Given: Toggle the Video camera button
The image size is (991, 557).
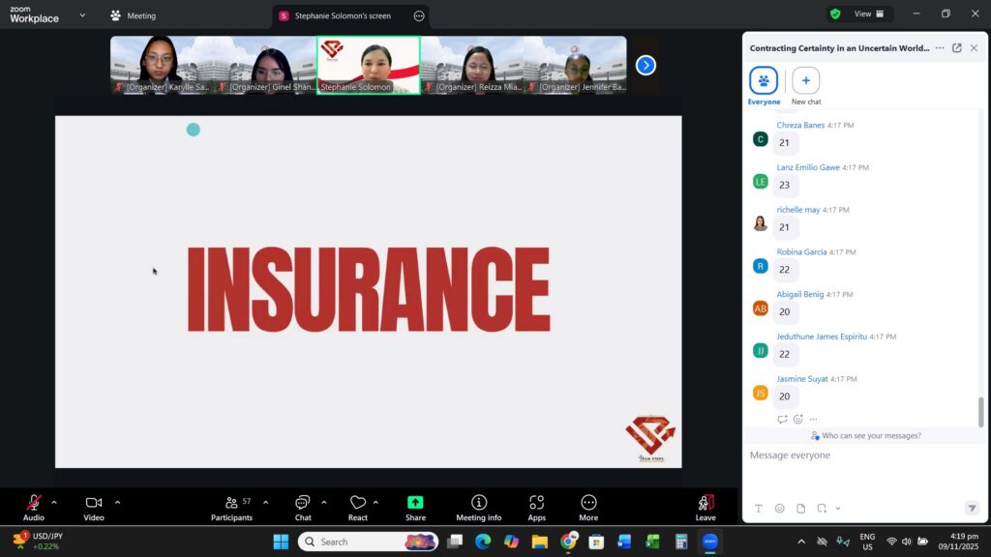Looking at the screenshot, I should [94, 503].
